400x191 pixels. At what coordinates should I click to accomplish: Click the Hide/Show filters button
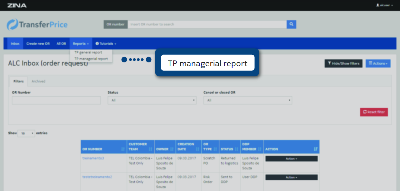click(343, 63)
